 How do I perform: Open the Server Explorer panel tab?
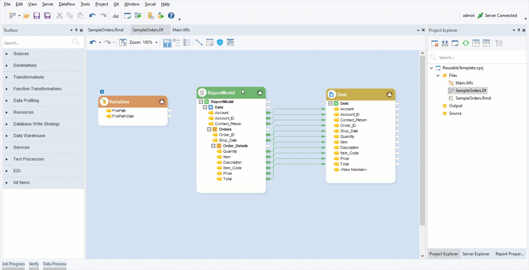[476, 254]
